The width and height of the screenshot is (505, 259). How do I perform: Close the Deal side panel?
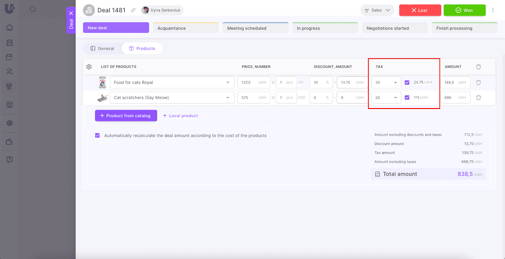[x=71, y=13]
